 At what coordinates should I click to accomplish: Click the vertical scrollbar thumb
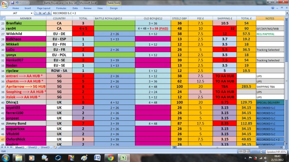[287, 81]
